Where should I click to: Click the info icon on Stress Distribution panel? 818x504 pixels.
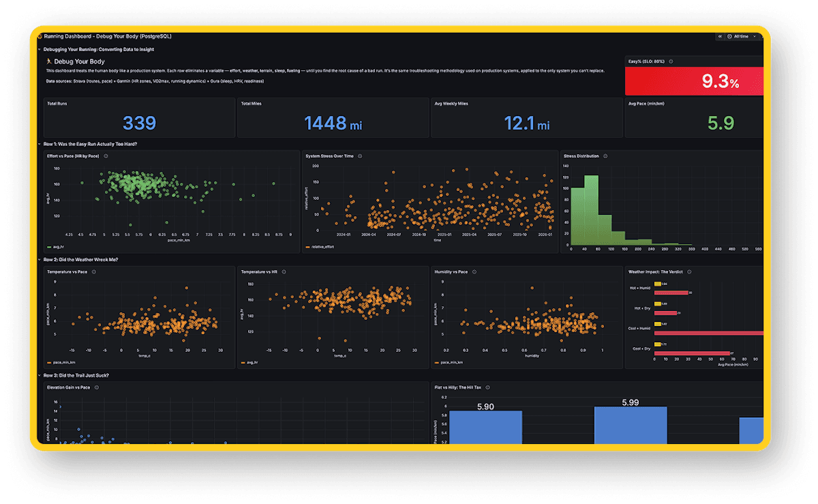605,156
